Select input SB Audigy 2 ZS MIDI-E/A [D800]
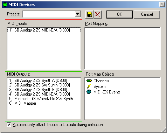167x133 pixels. coord(44,30)
